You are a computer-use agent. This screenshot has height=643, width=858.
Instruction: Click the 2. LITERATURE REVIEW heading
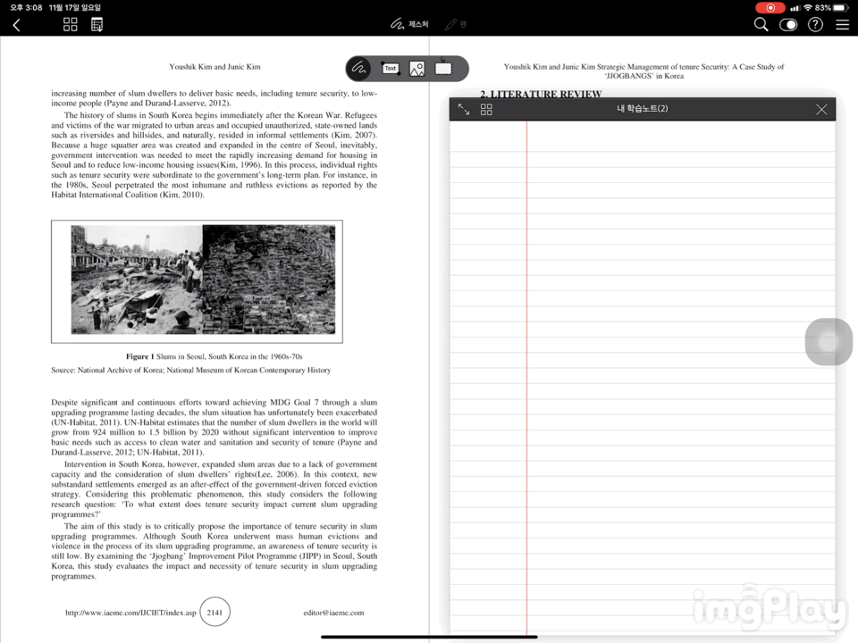tap(541, 94)
